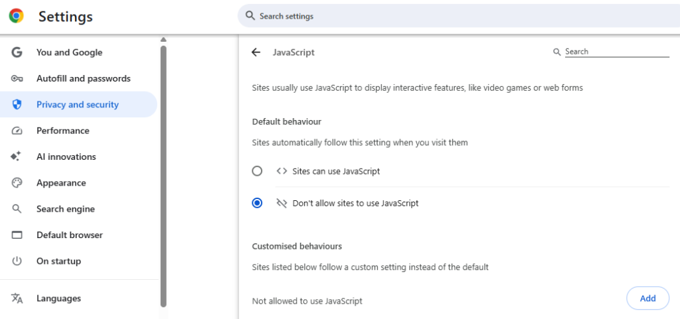Image resolution: width=680 pixels, height=319 pixels.
Task: Click the sidebar vertical scrollbar
Action: pos(163,172)
